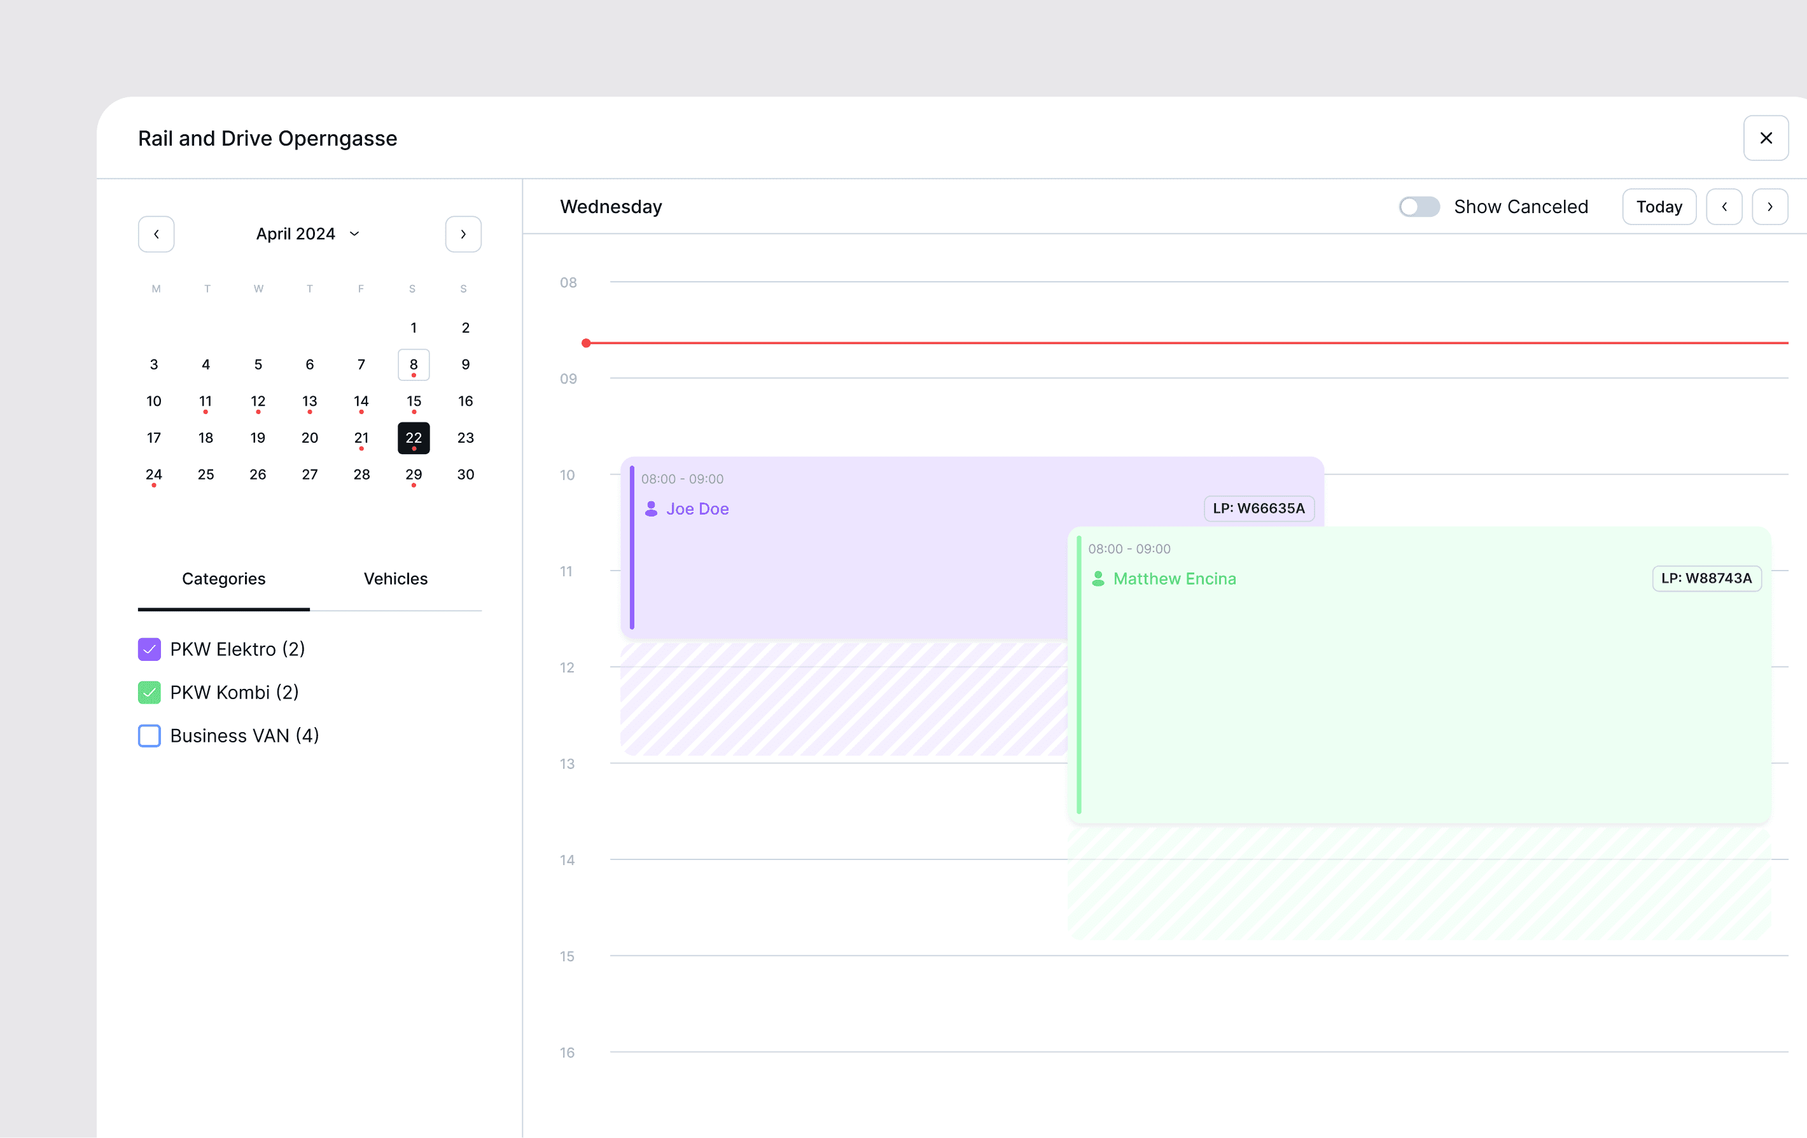Navigate to next day in schedule

(1769, 207)
